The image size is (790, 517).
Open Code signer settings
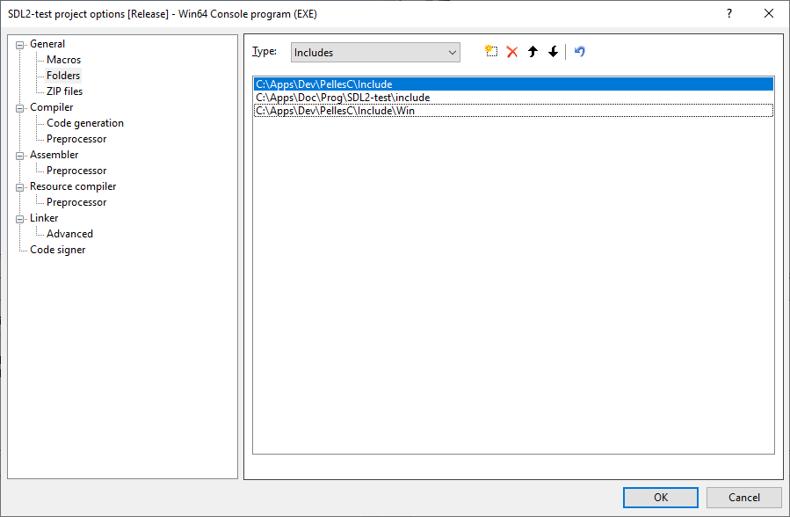tap(57, 250)
